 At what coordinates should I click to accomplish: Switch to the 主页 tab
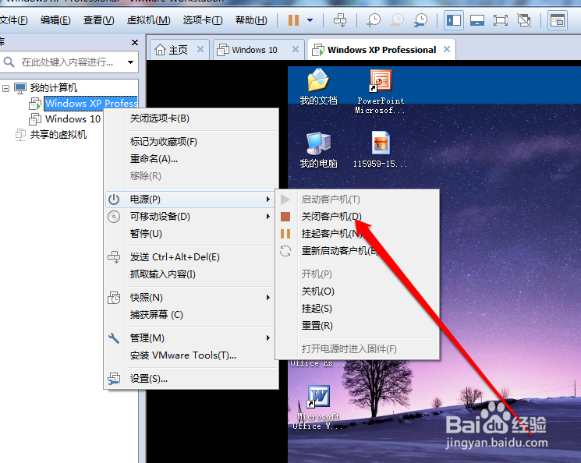point(178,50)
